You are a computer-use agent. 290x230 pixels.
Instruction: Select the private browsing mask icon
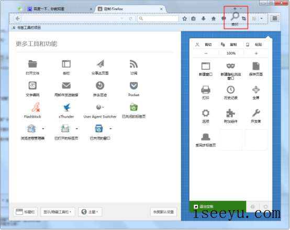(x=231, y=65)
